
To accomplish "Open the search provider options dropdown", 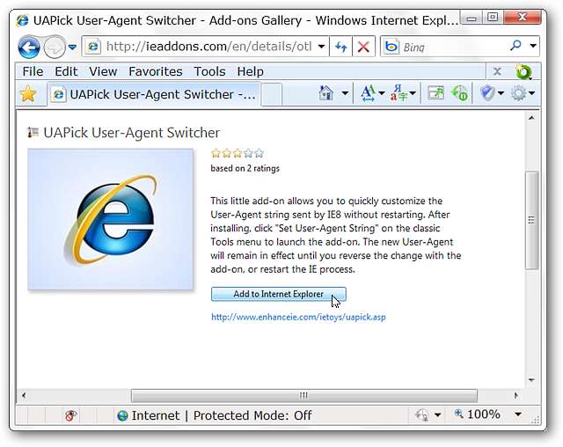I will pos(533,46).
